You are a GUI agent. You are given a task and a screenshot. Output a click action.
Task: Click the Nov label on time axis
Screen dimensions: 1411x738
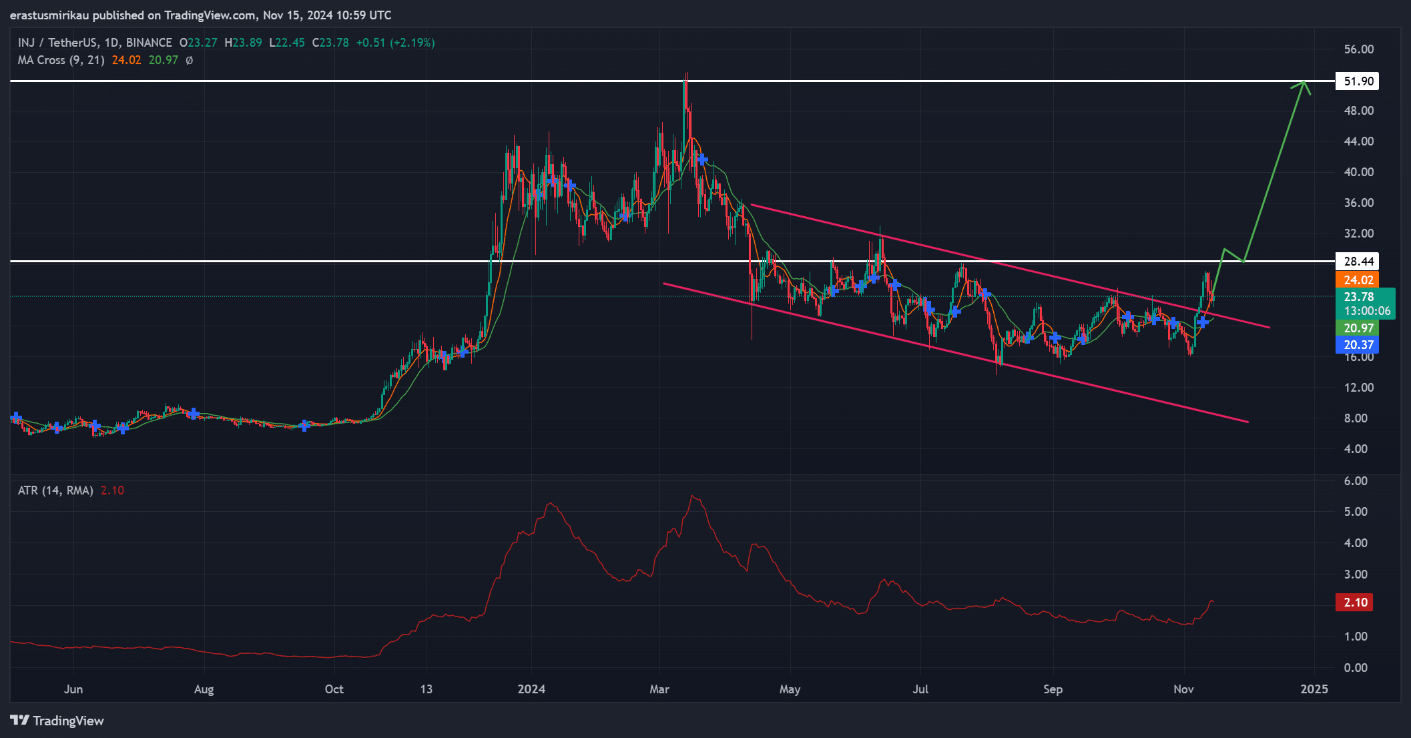(1183, 689)
